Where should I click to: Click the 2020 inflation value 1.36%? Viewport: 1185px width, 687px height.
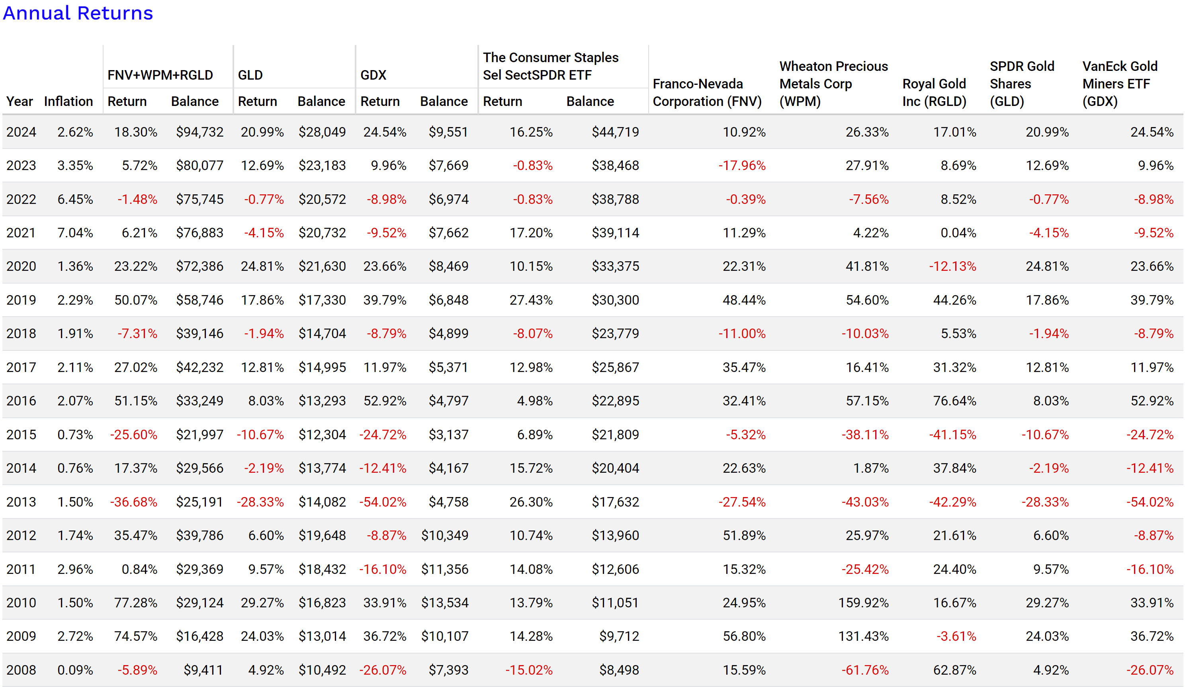click(x=75, y=266)
